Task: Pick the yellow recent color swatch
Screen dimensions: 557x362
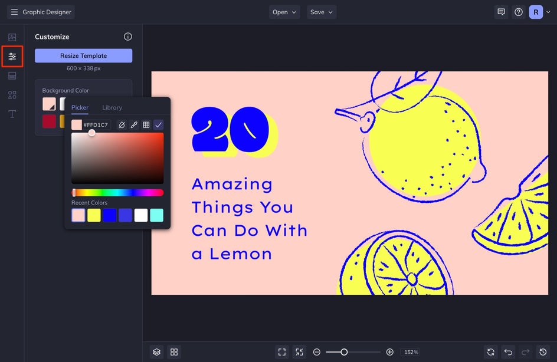Action: point(94,215)
